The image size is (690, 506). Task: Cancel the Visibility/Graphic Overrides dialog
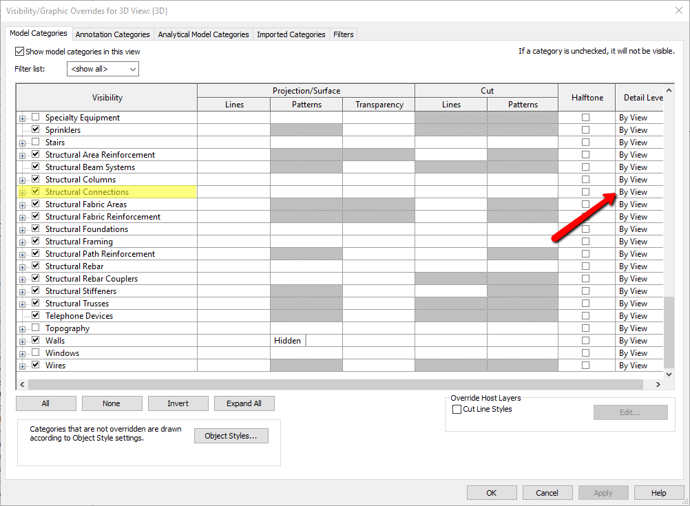547,493
